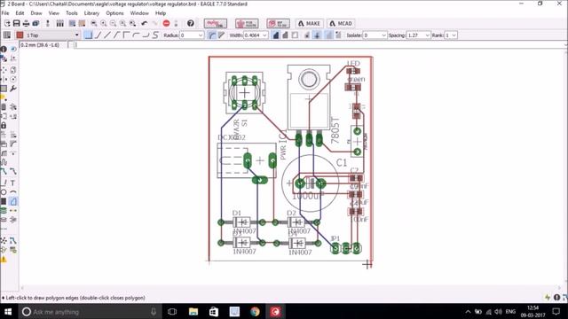Open the Options menu

pos(114,13)
